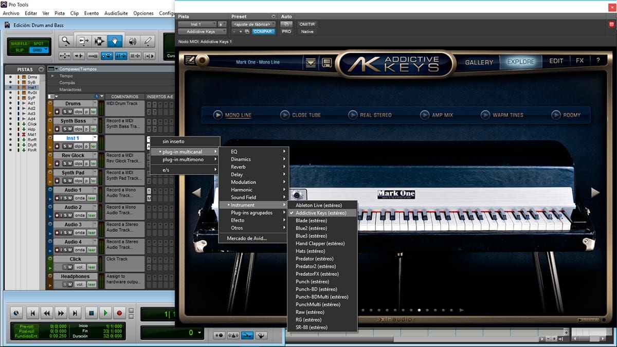Record-enable the Drums track

click(57, 112)
